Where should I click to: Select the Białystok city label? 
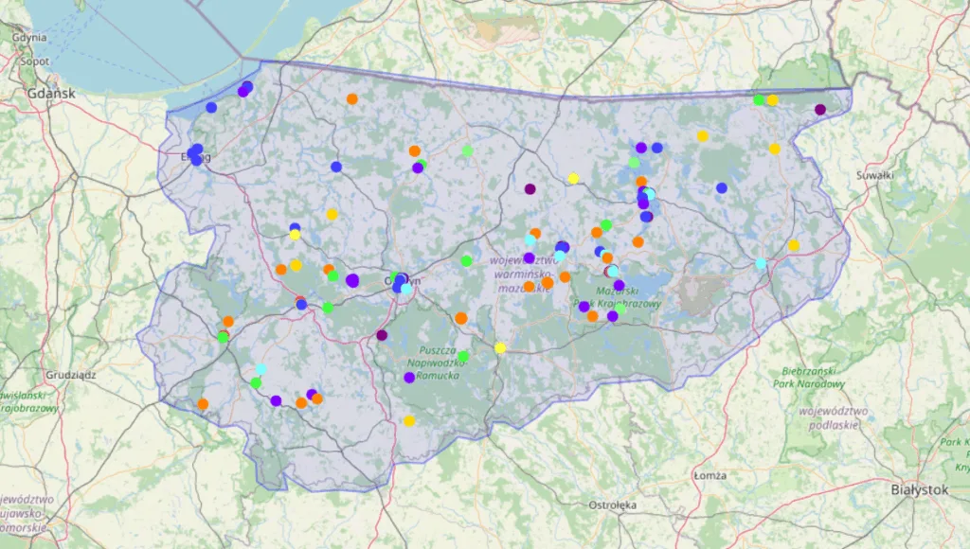tap(920, 489)
